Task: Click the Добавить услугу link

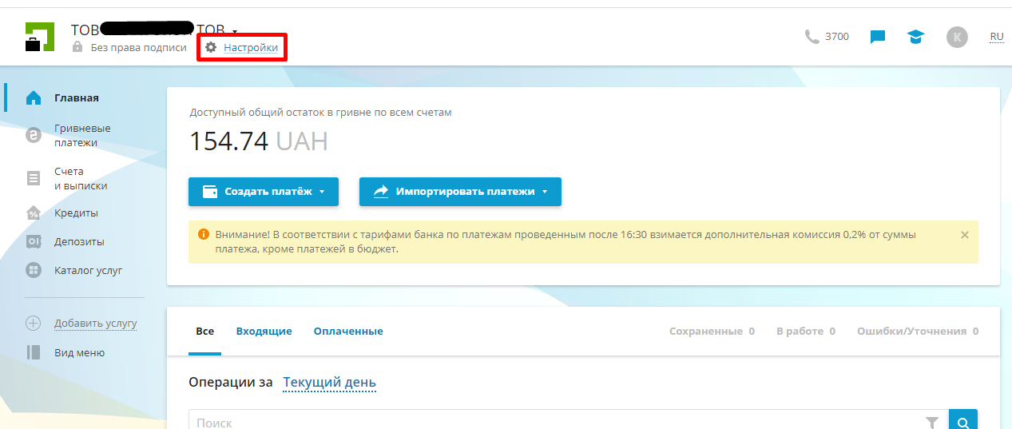Action: tap(96, 324)
